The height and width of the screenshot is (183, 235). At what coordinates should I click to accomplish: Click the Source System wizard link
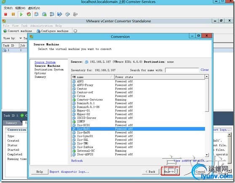45,62
